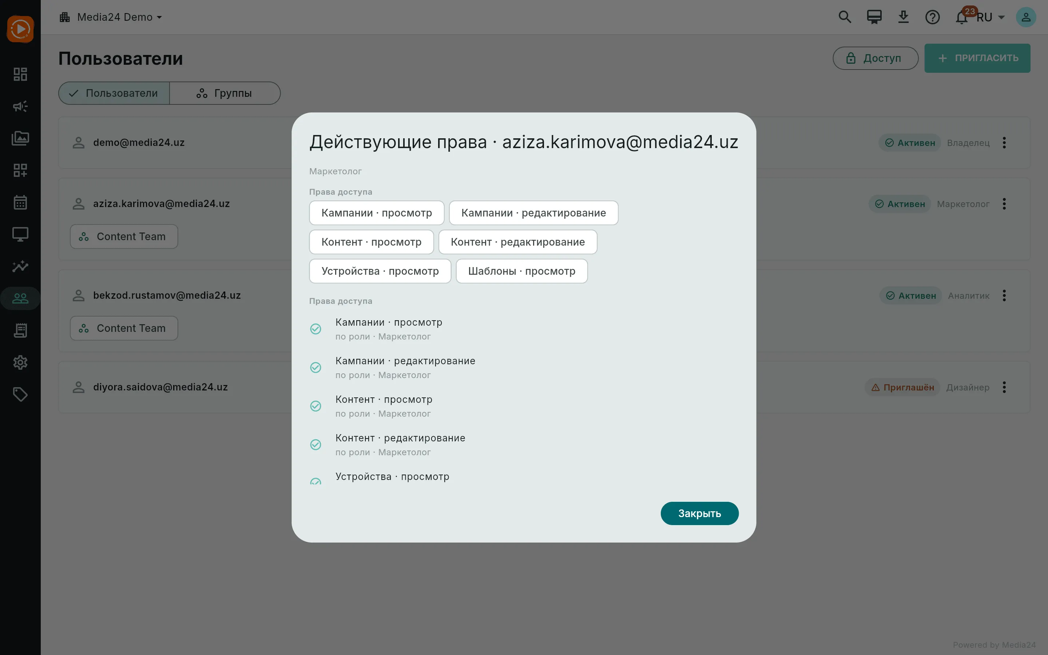Click the bekzod.rustamov@media24.uz user email
Screen dimensions: 1048x655
(x=167, y=295)
